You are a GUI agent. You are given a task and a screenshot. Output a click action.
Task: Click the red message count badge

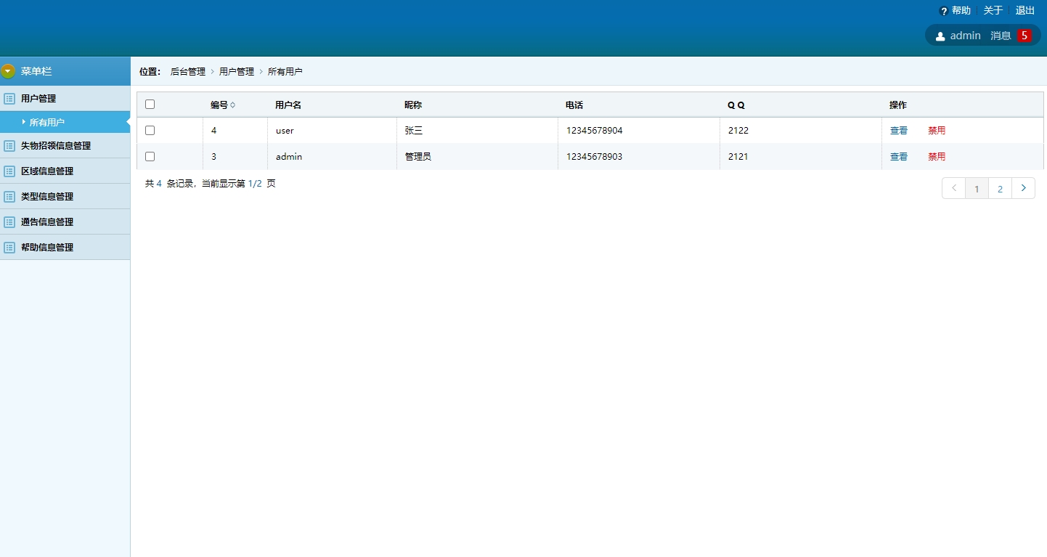tap(1024, 36)
